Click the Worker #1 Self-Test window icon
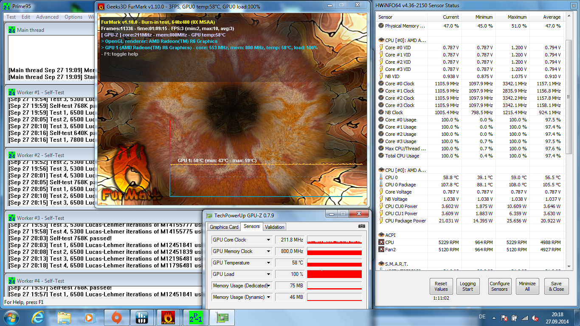This screenshot has width=580, height=326. [x=12, y=92]
